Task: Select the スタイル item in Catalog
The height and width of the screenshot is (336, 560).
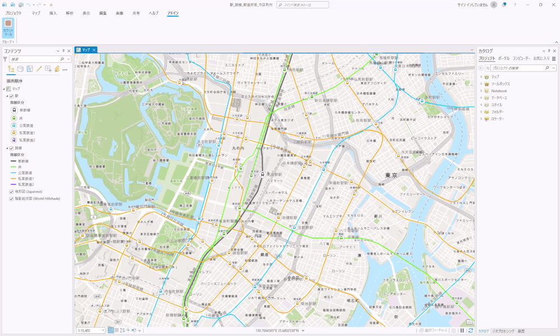Action: [x=497, y=105]
